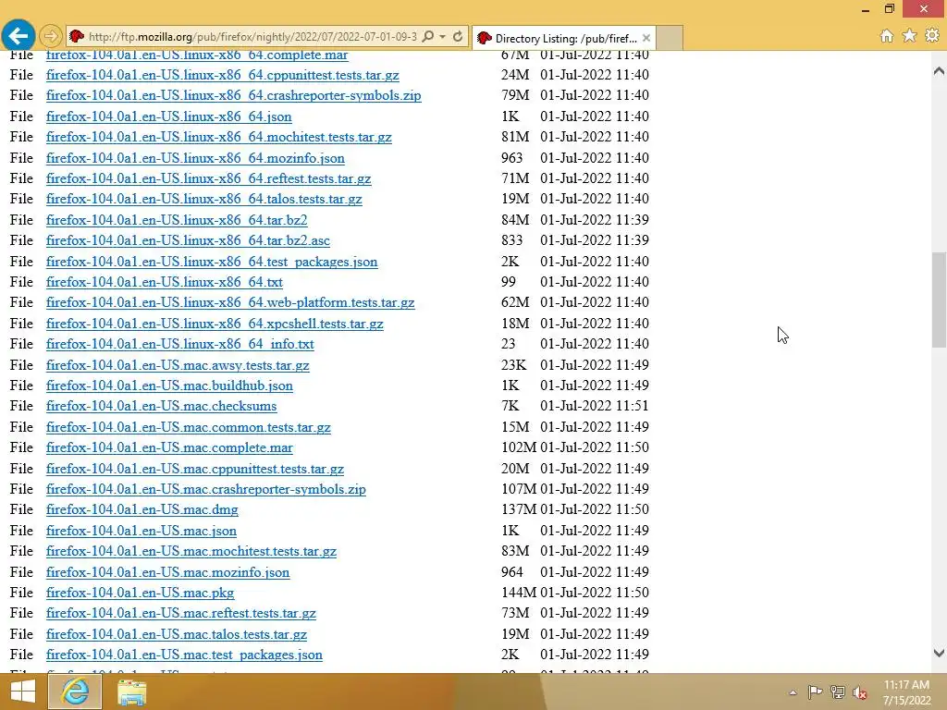Screen dimensions: 947x710
Task: Open the linux-x86_64.json link
Action: [x=168, y=116]
